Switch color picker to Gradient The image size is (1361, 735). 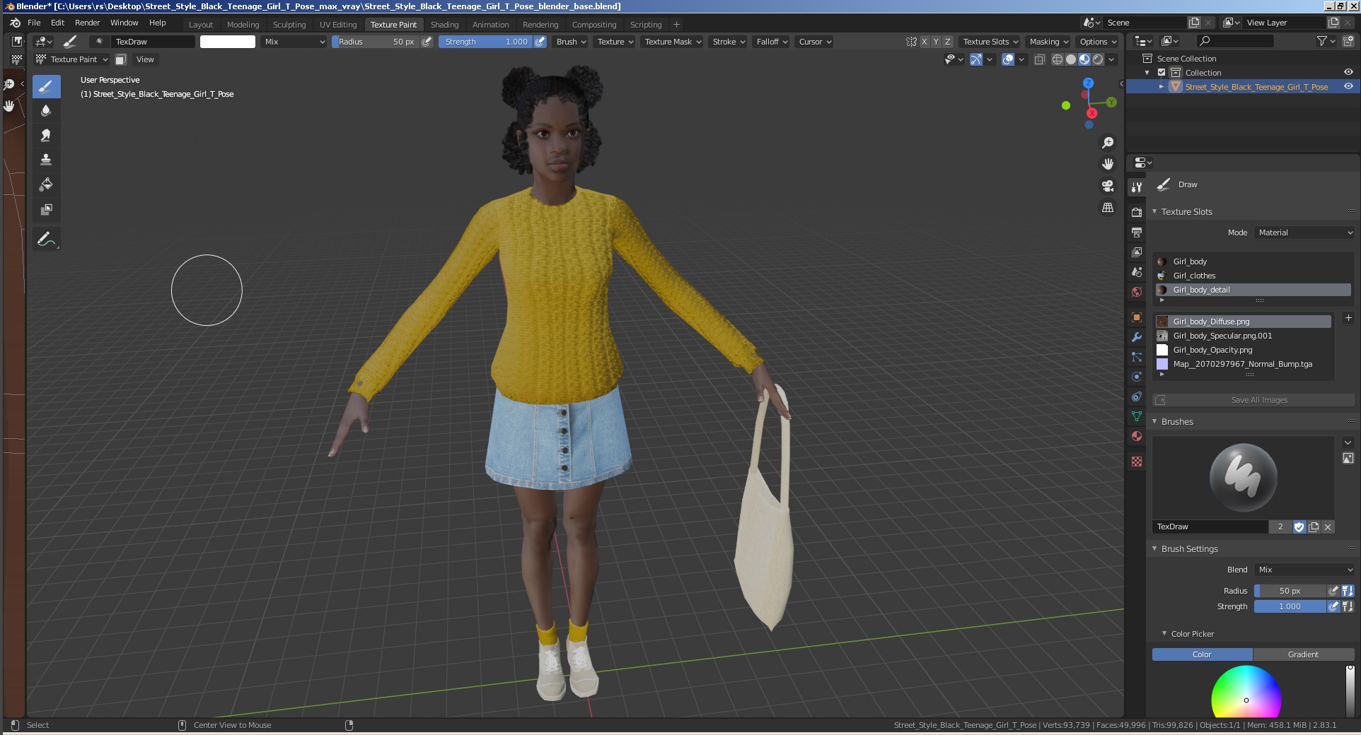pyautogui.click(x=1303, y=654)
